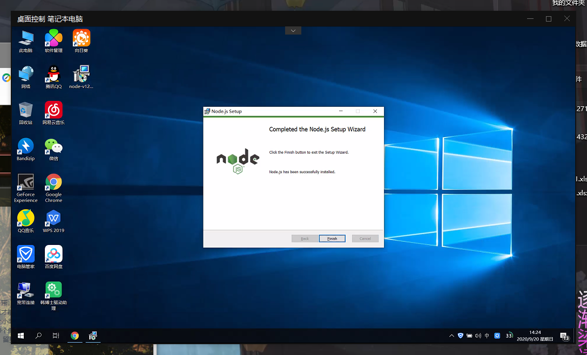Open the Bandizip desktop shortcut

point(25,146)
